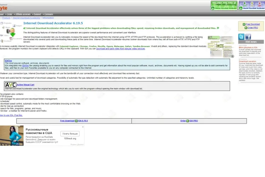Click the green icon next to Free Download in the sidebar
The image size is (265, 177).
click(x=244, y=24)
